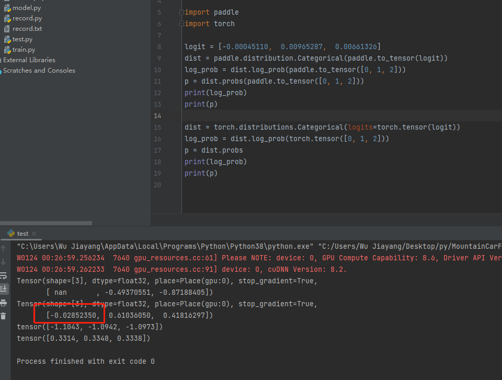The height and width of the screenshot is (380, 502).
Task: Clear console with the trash icon
Action: point(3,316)
